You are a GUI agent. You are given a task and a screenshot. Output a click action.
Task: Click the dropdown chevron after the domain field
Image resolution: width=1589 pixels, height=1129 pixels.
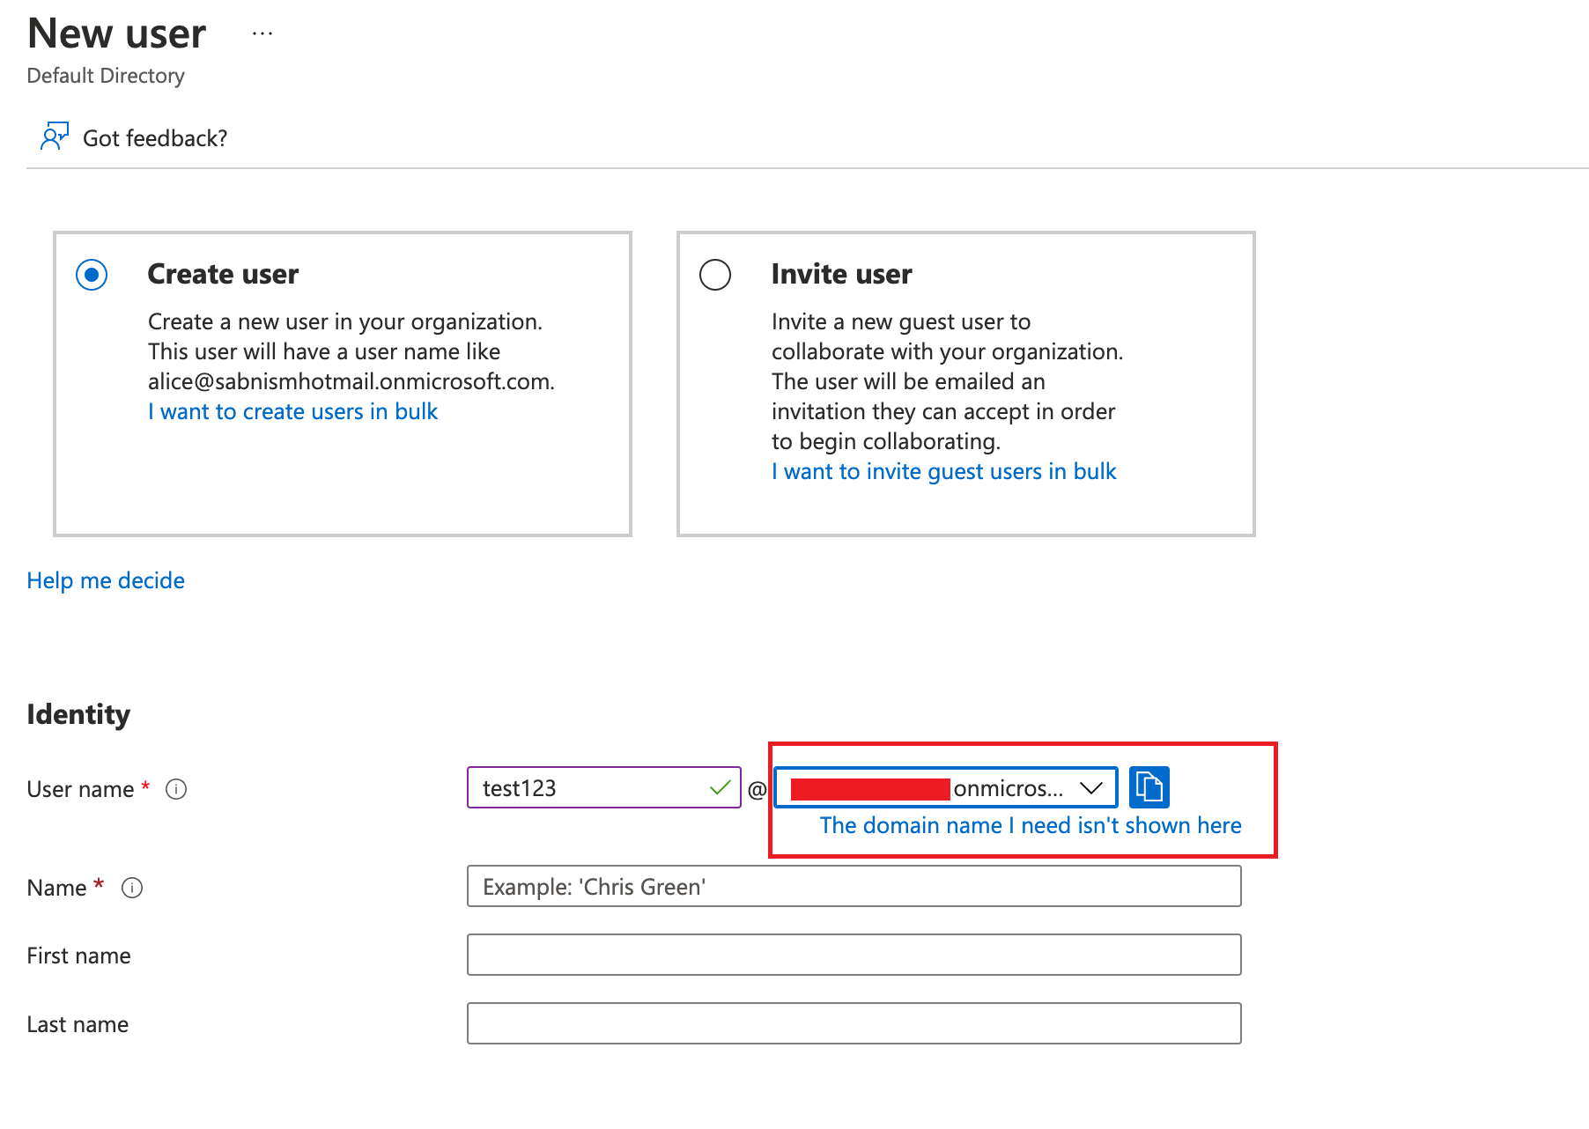pyautogui.click(x=1092, y=787)
